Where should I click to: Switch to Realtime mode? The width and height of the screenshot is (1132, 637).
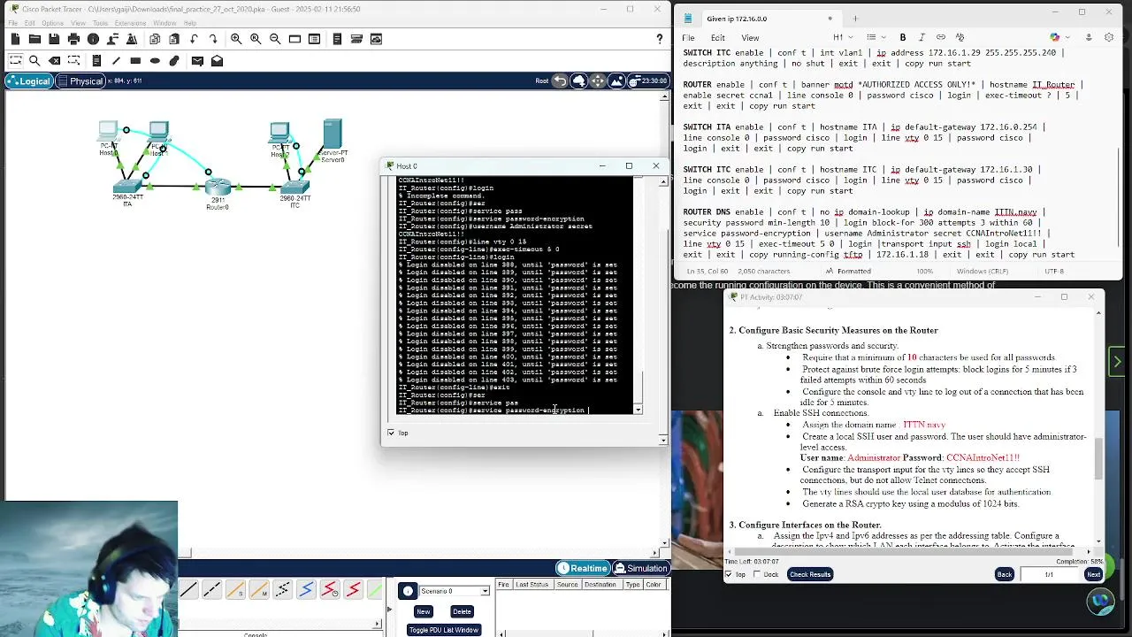[x=582, y=568]
